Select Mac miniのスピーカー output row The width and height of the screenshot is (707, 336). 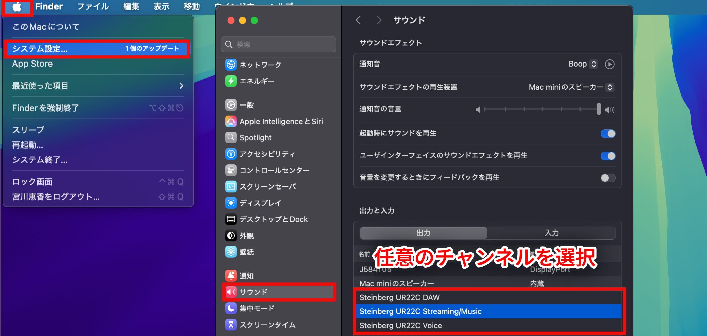tap(487, 283)
